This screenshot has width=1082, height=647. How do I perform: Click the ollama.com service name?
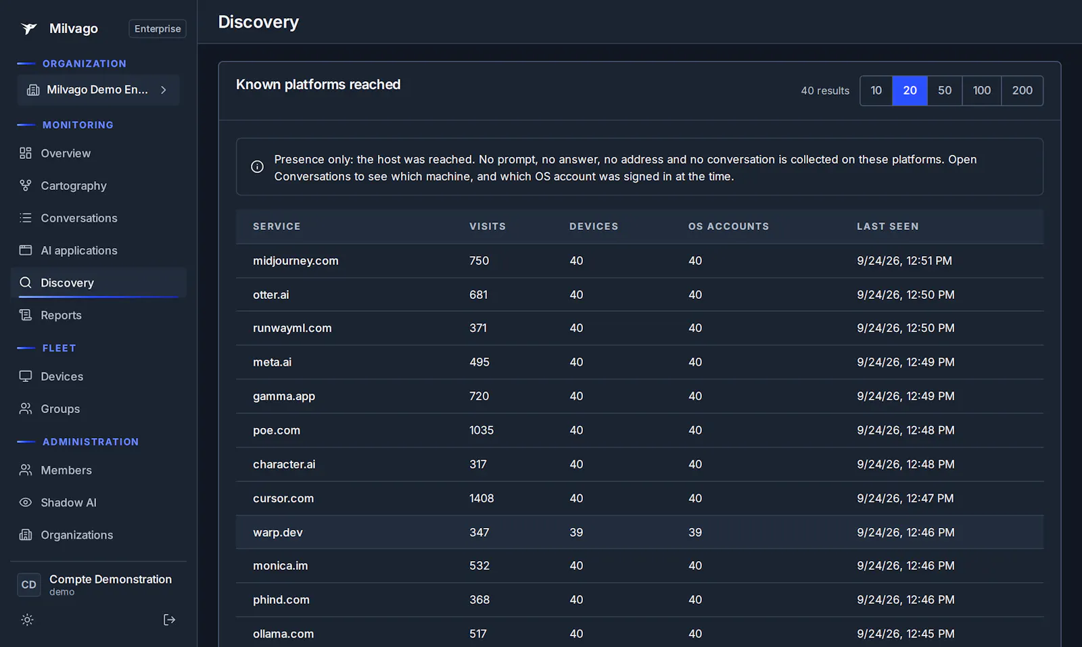coord(283,634)
